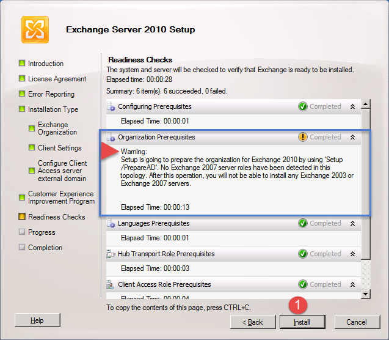The width and height of the screenshot is (389, 340).
Task: Click Elapsed Time: 00:00:13 under Organization Prerequisites
Action: point(155,207)
